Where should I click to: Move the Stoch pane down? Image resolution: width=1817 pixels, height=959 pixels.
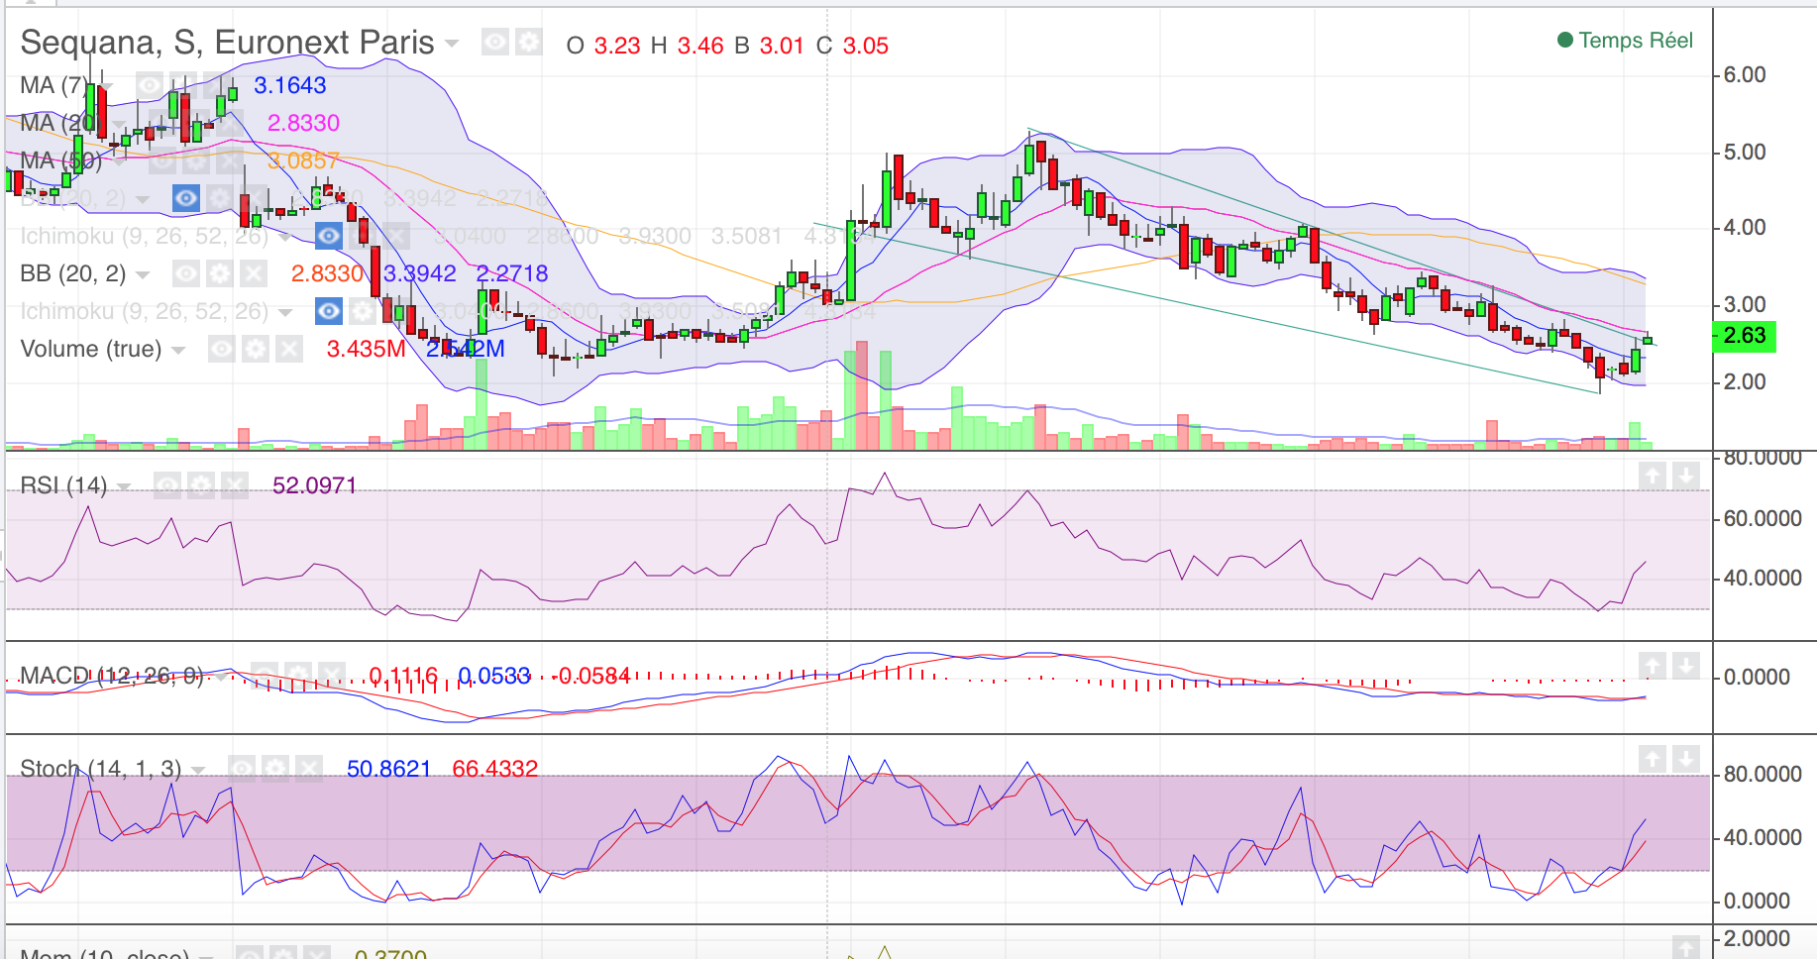click(1685, 759)
